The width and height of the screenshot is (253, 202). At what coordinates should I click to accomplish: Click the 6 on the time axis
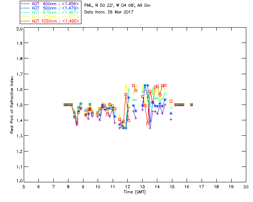click(x=39, y=187)
